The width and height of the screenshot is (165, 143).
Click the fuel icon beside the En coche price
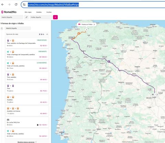tap(38, 125)
